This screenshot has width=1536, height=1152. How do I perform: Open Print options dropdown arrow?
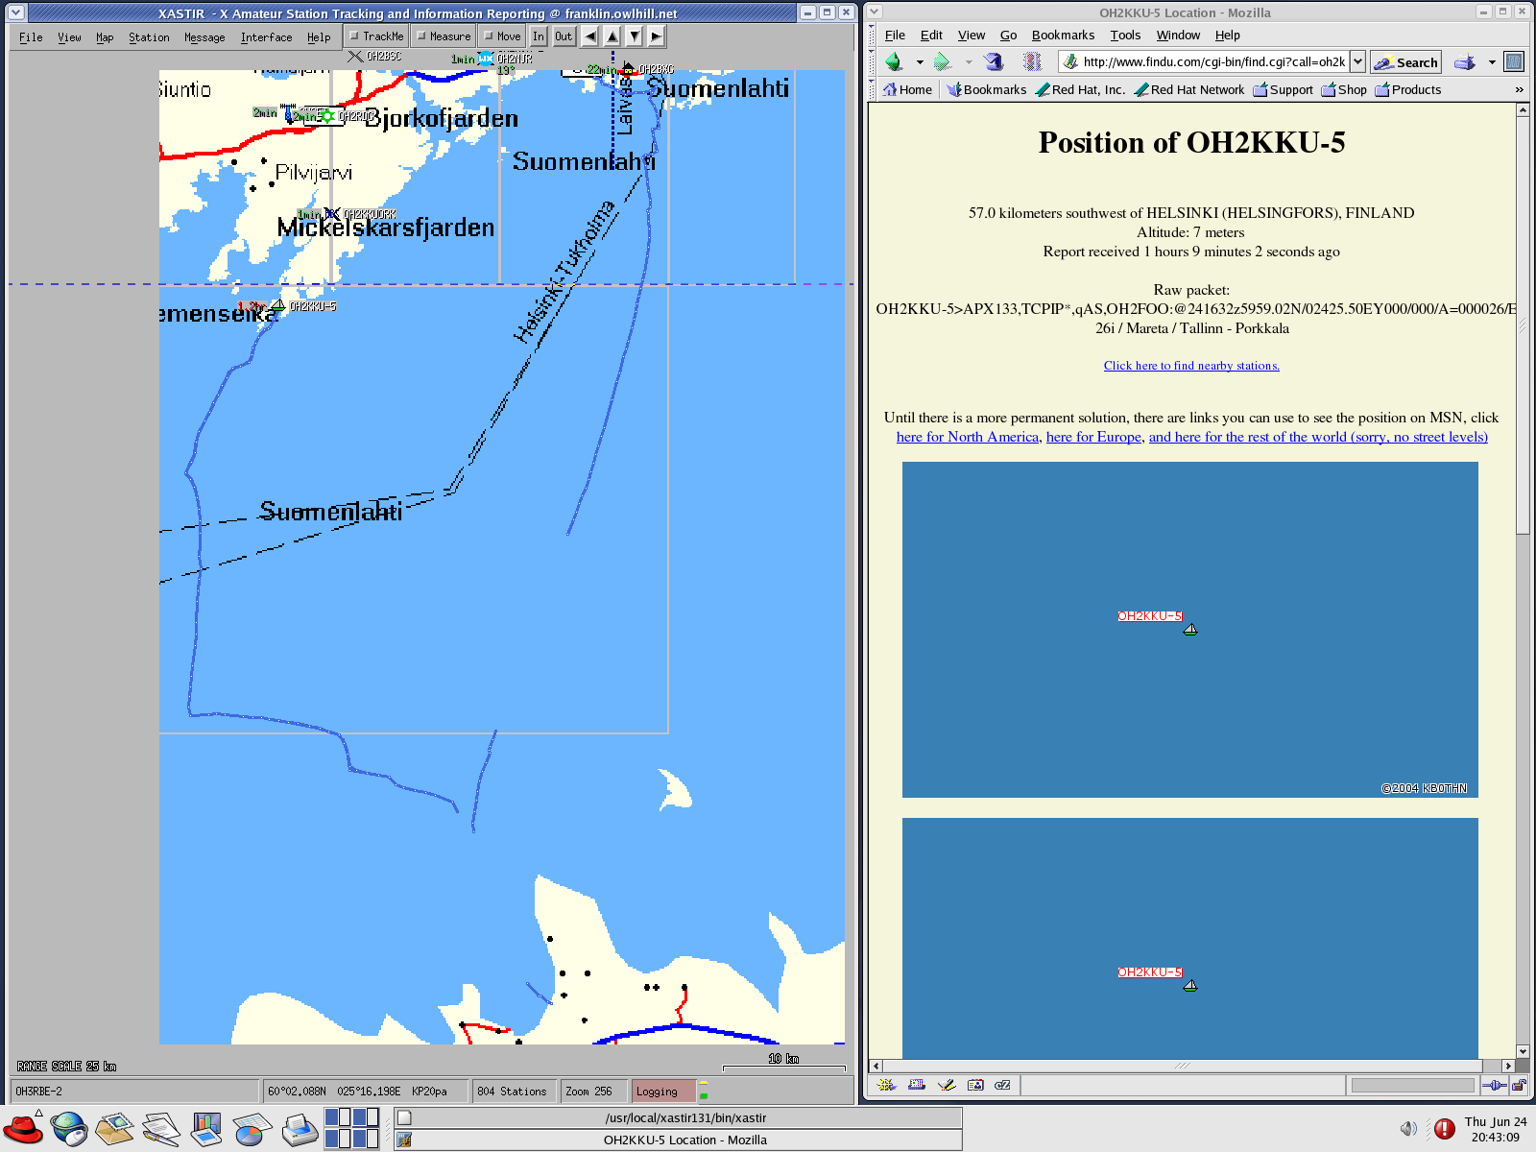(x=1492, y=61)
